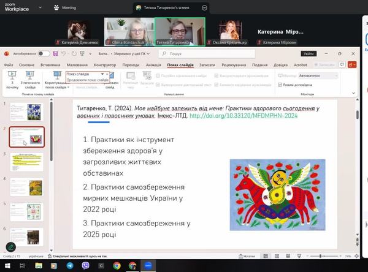Open the Monitor selection dropdown

[x=318, y=75]
